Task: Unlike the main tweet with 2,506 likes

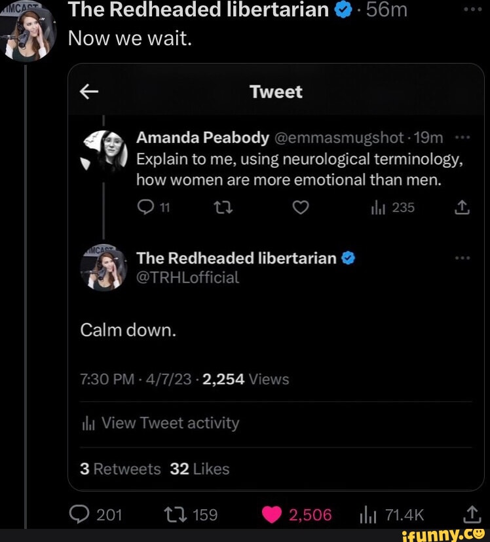Action: 271,514
